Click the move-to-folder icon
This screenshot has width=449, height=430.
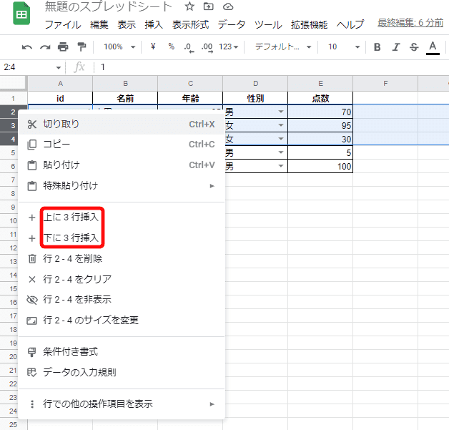click(x=208, y=6)
